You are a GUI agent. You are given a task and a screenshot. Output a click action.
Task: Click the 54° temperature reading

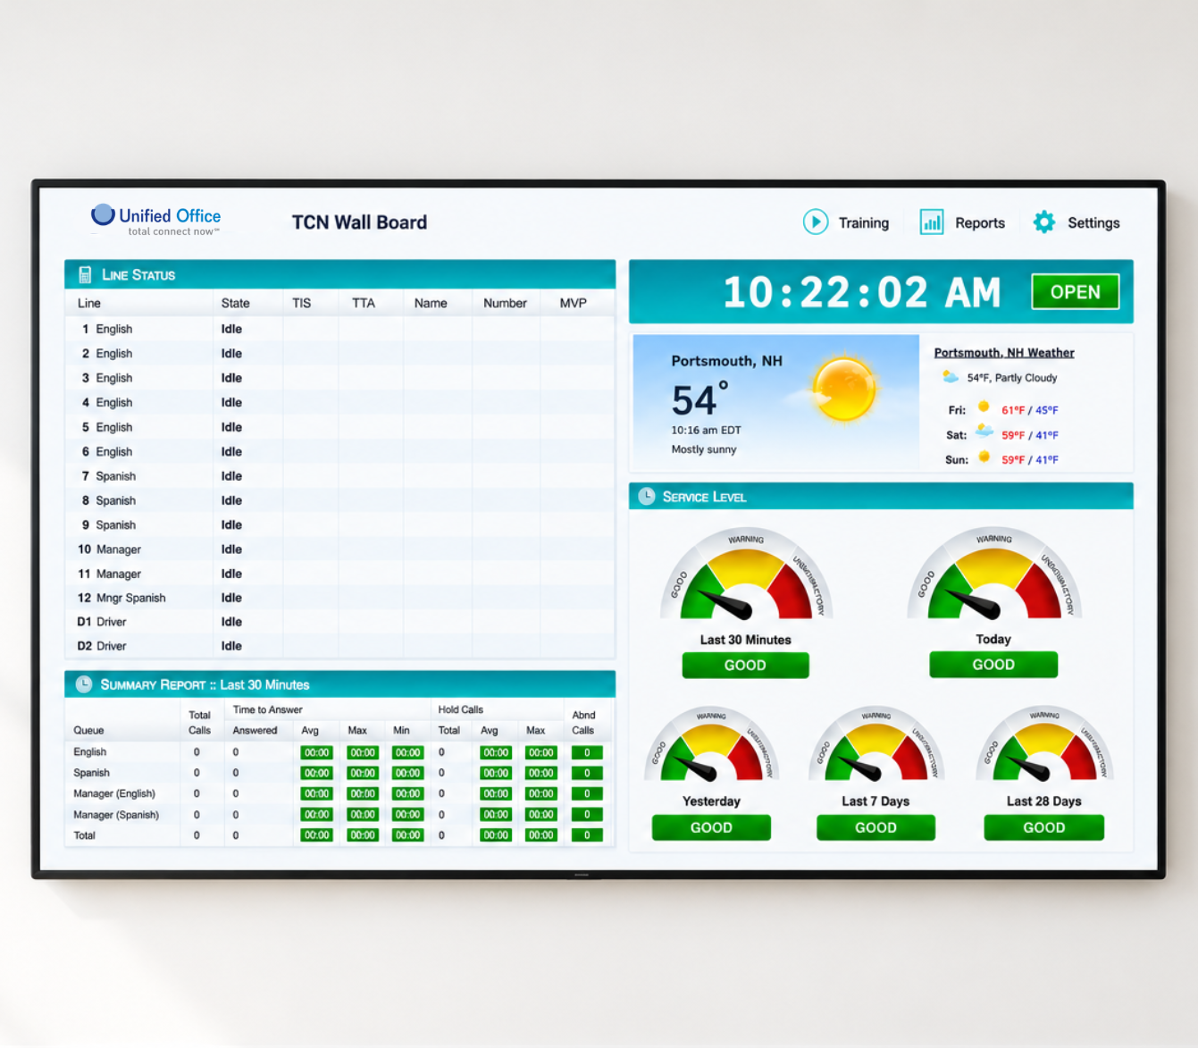(x=700, y=399)
